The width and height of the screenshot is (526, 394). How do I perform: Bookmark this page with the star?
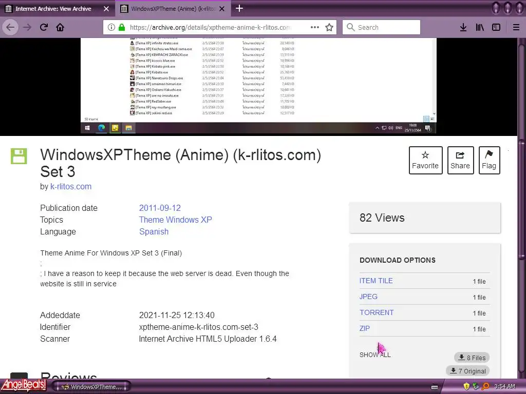329,27
